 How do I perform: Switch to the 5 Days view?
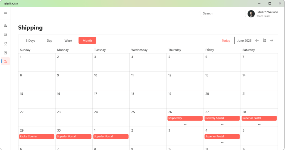click(30, 41)
